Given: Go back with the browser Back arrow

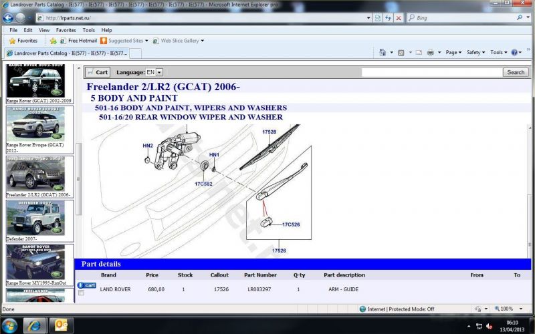Looking at the screenshot, I should point(8,18).
